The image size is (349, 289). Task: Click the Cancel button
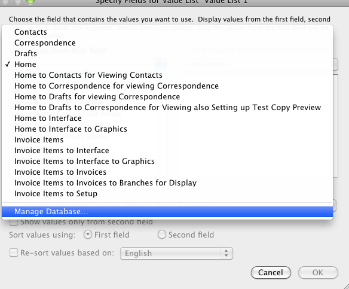(271, 272)
